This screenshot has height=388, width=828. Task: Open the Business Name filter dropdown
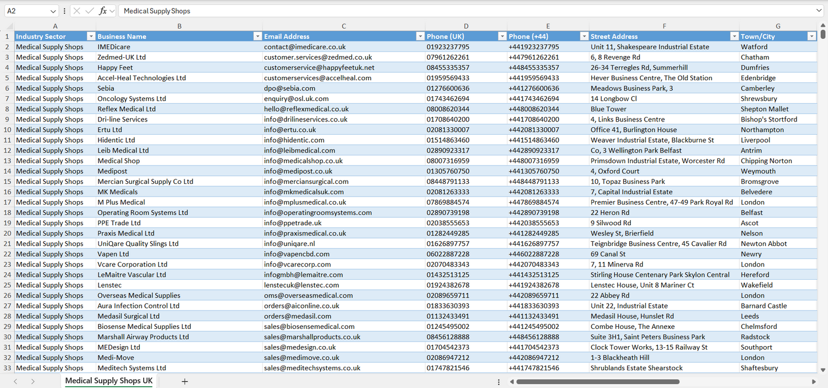[x=257, y=36]
